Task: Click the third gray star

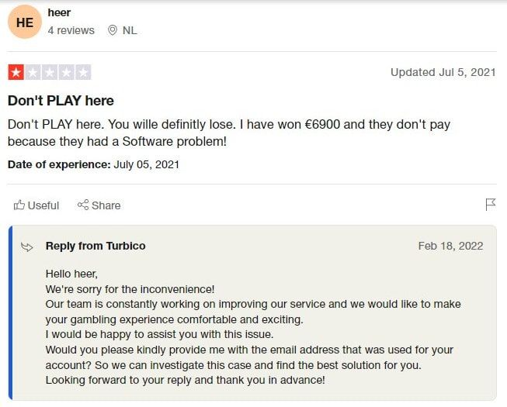Action: point(50,72)
